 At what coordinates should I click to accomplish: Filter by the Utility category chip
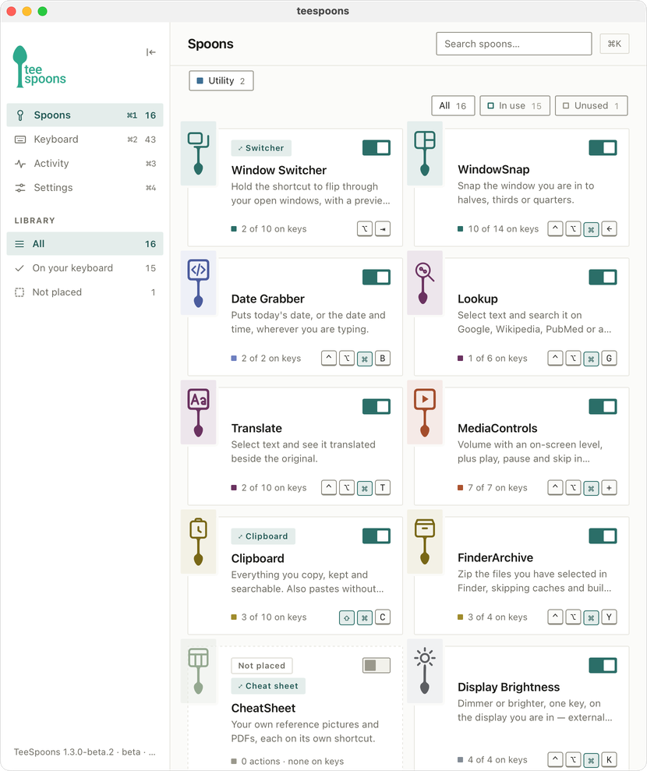pyautogui.click(x=221, y=80)
